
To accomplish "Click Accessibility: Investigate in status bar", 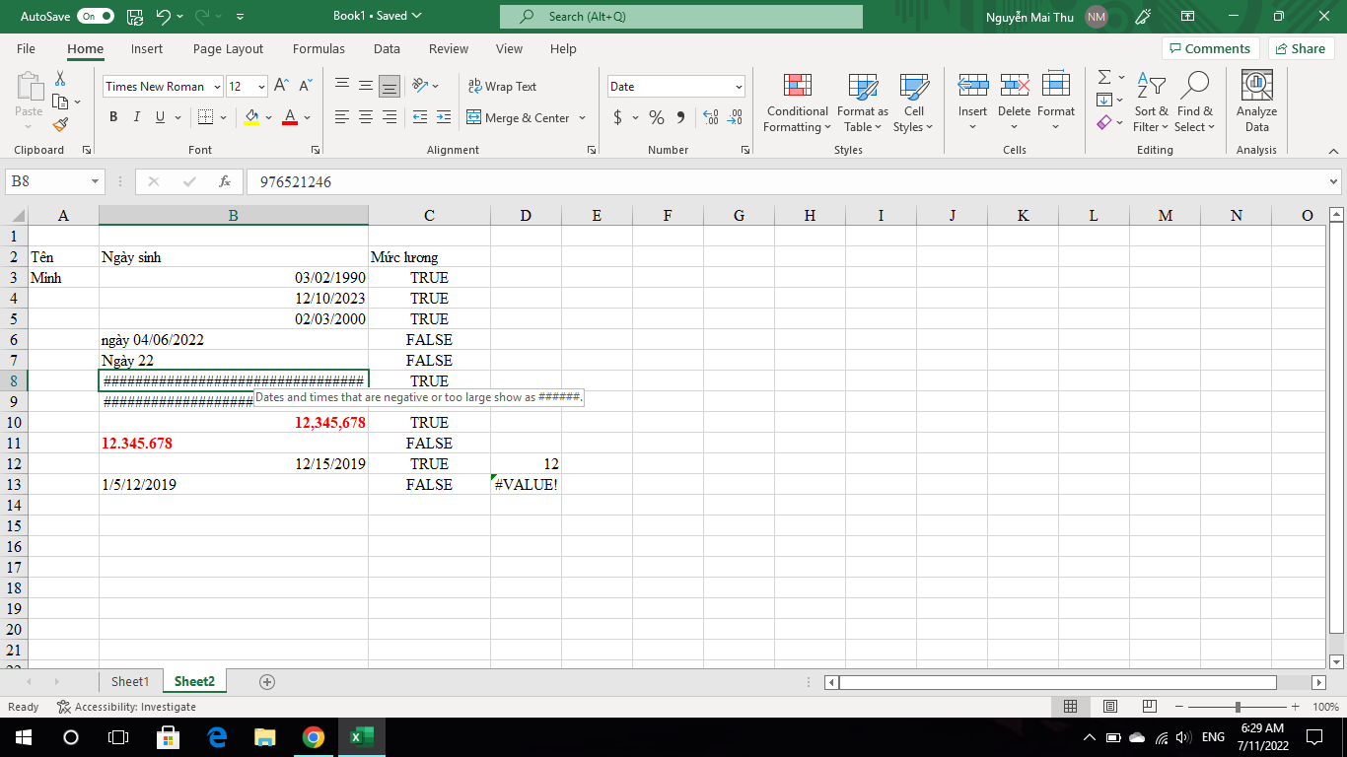I will pyautogui.click(x=126, y=707).
